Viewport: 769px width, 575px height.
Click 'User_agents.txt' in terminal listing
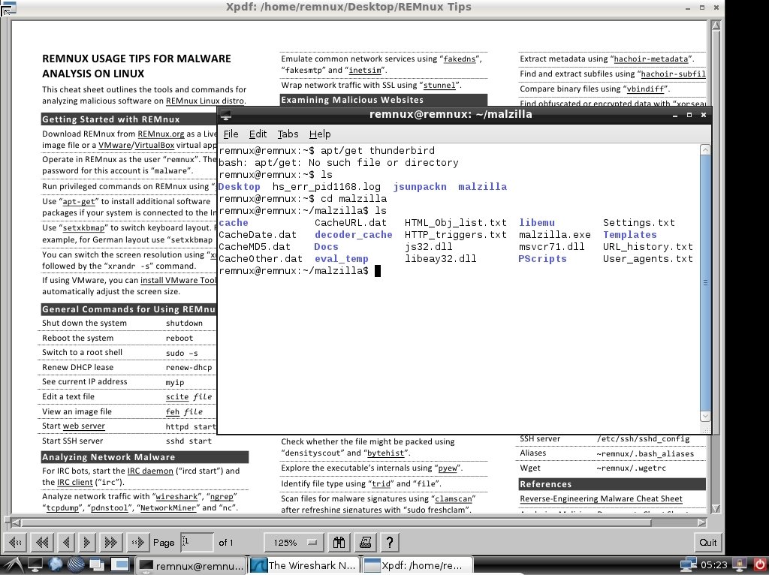(648, 259)
